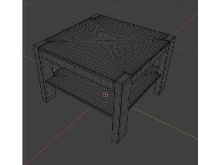Screen dimensions: 220x165
Task: Select the table's nearest front leg
Action: (121, 109)
